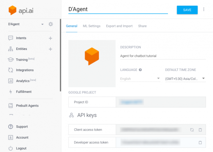
Task: Copy the developer access token
Action: click(x=200, y=142)
